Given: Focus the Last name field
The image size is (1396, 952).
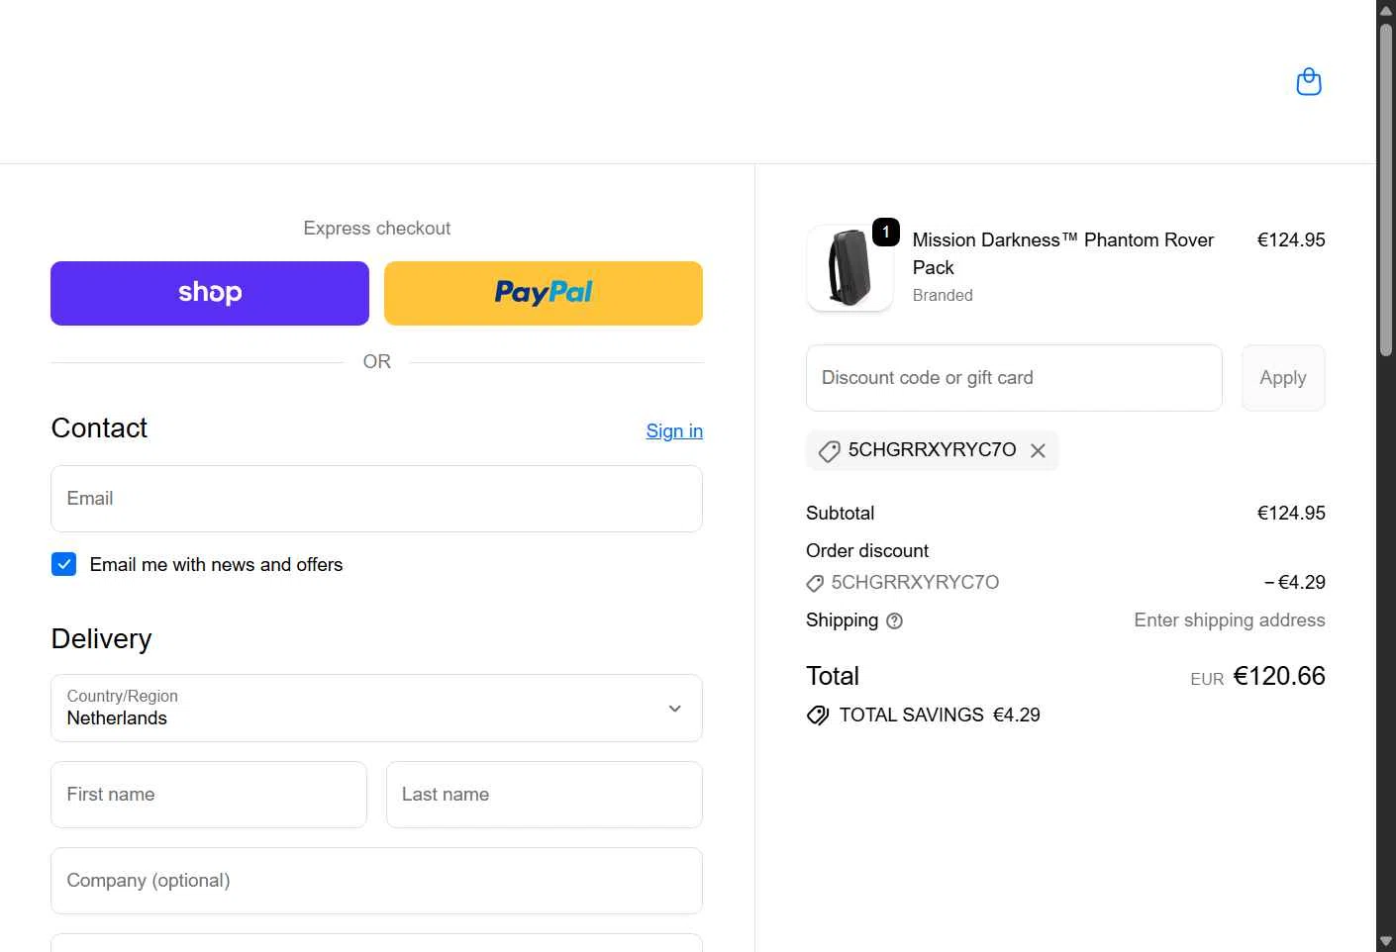Looking at the screenshot, I should (x=545, y=795).
